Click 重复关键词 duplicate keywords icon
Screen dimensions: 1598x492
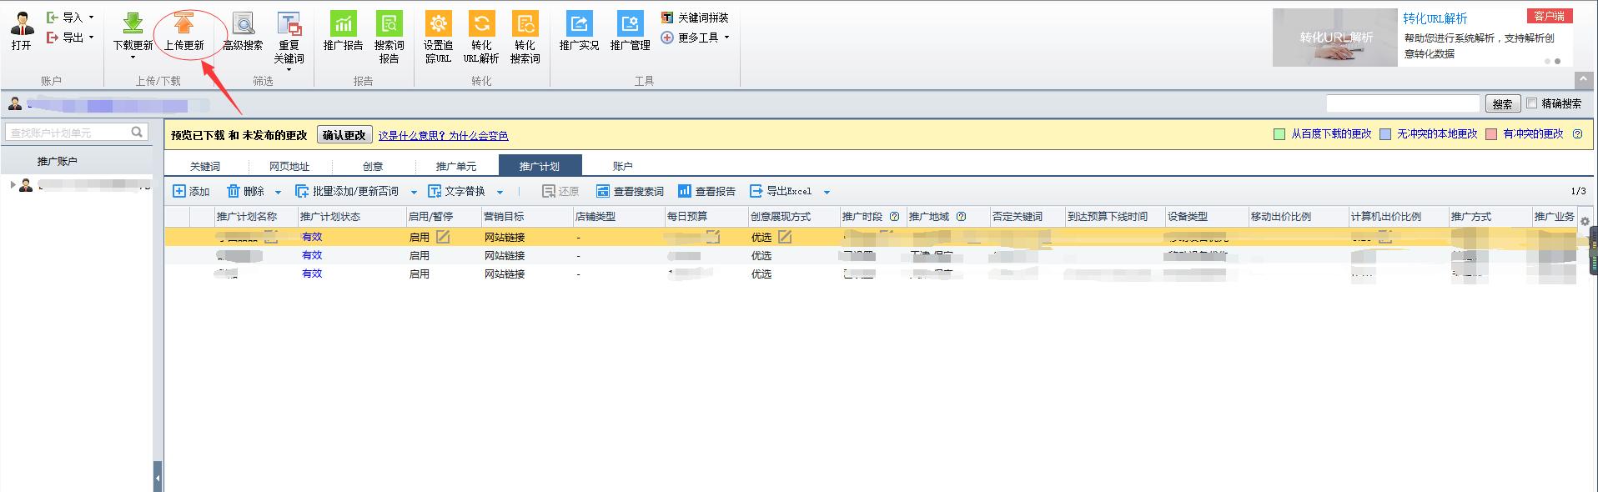coord(289,23)
